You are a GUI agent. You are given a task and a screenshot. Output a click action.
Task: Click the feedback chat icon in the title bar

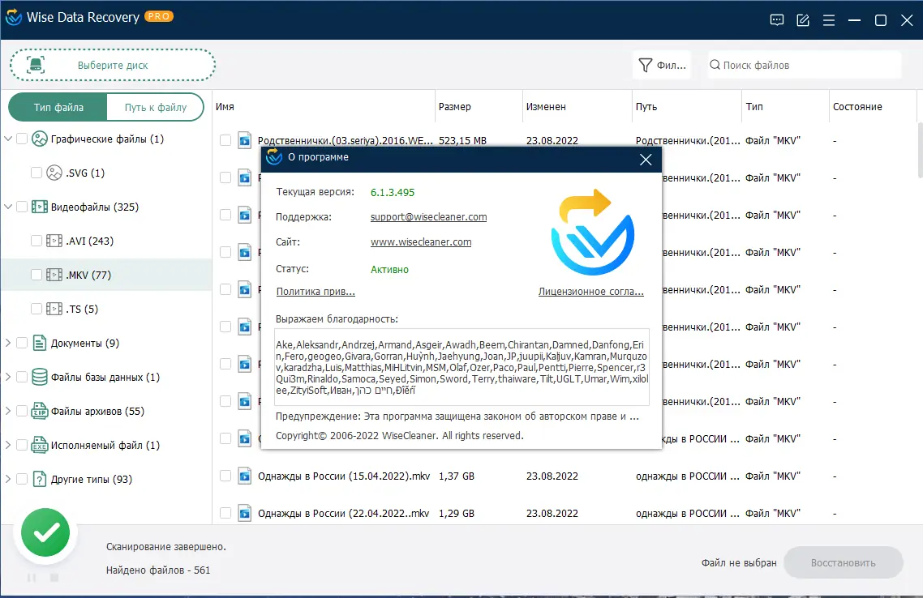pyautogui.click(x=776, y=19)
